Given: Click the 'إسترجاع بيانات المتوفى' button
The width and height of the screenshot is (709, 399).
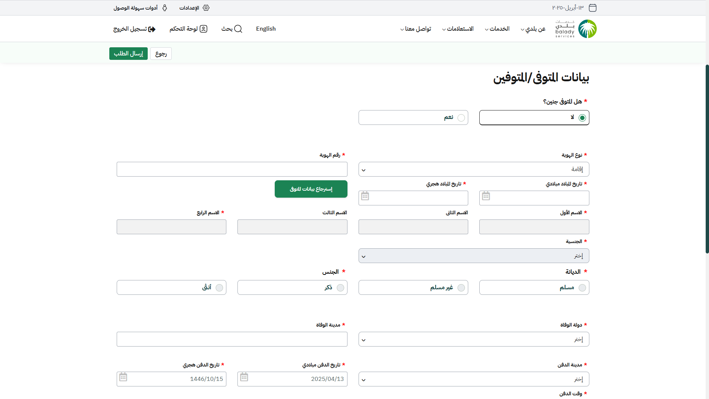Looking at the screenshot, I should pos(311,189).
